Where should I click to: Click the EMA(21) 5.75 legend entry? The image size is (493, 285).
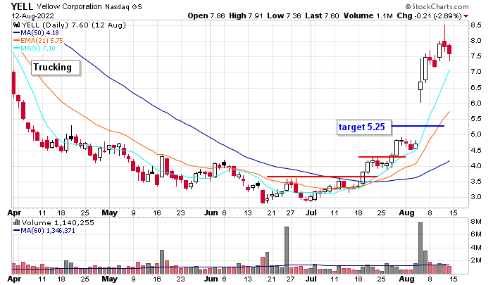[38, 41]
